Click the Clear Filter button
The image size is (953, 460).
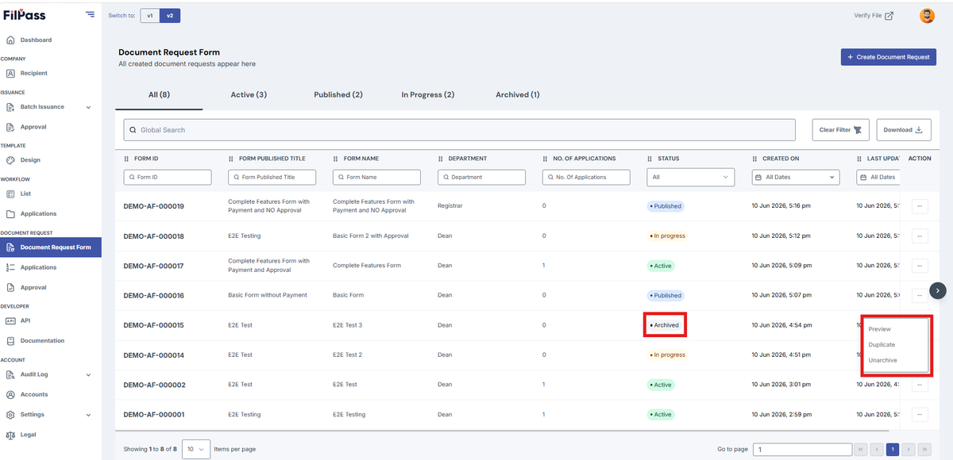(x=841, y=130)
